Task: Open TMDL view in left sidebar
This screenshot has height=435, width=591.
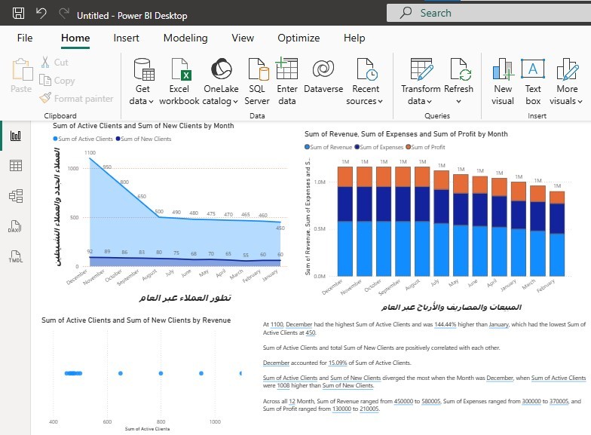Action: (15, 257)
